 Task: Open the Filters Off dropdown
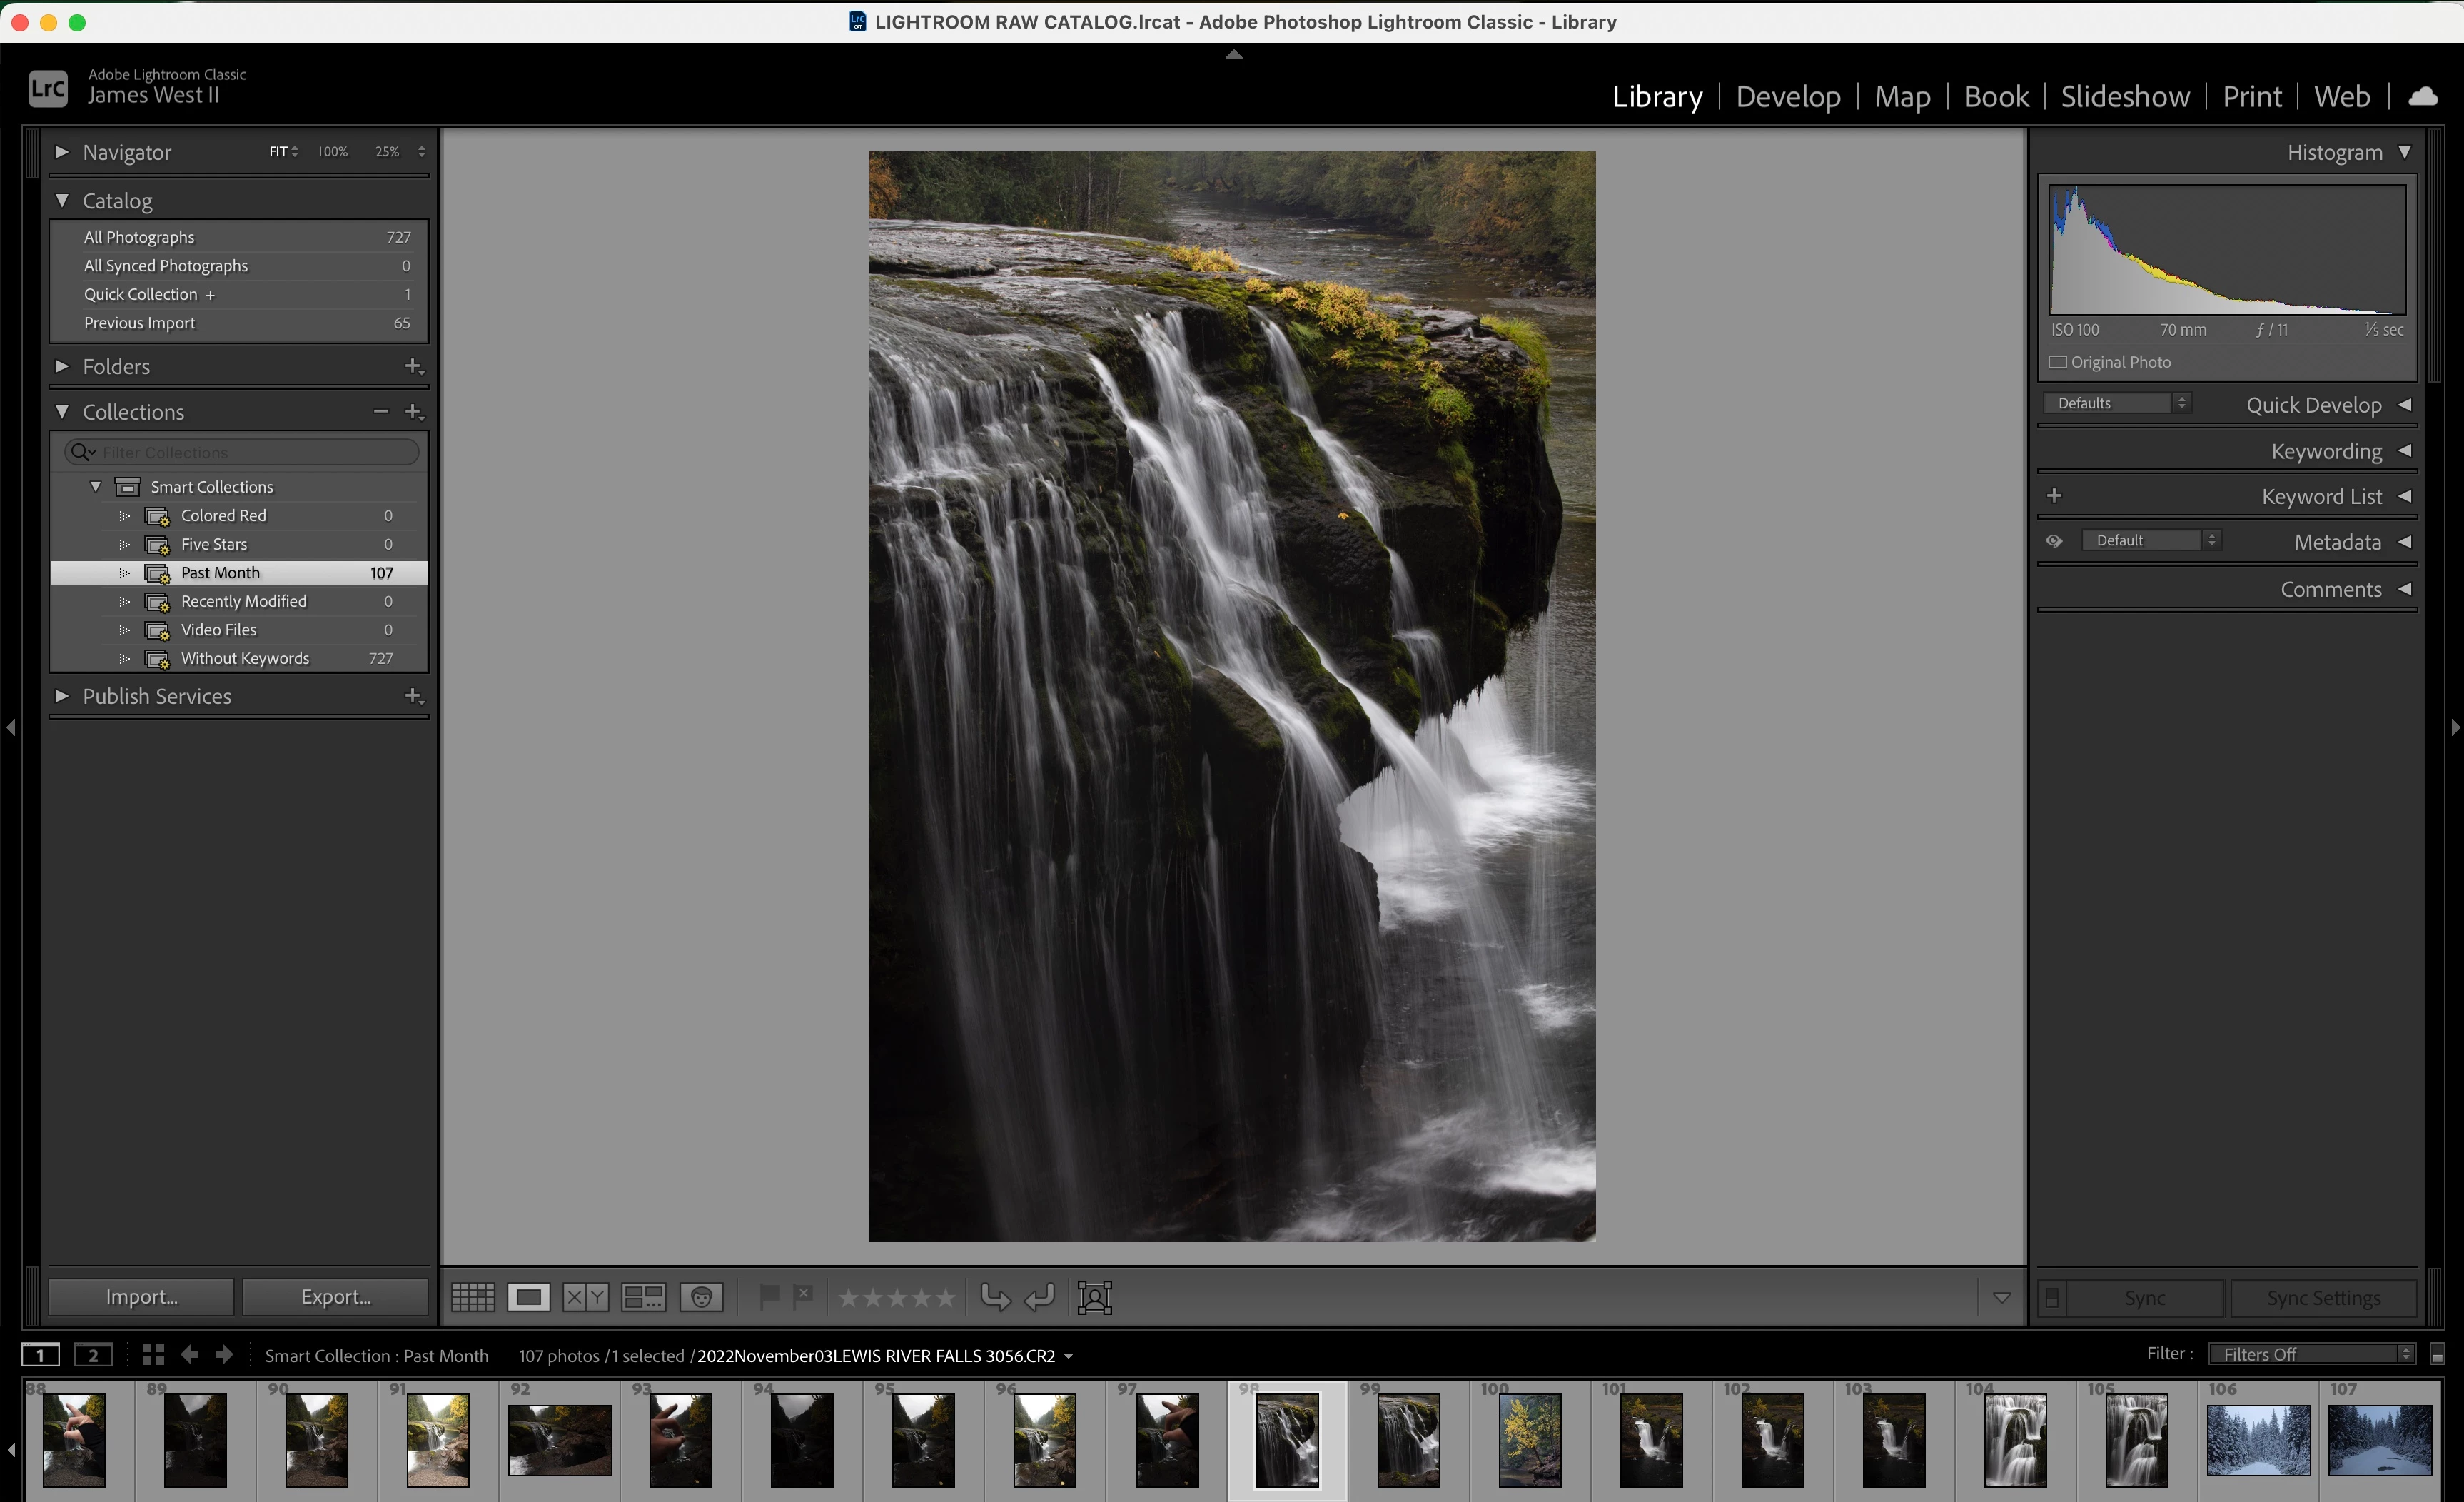point(2311,1354)
